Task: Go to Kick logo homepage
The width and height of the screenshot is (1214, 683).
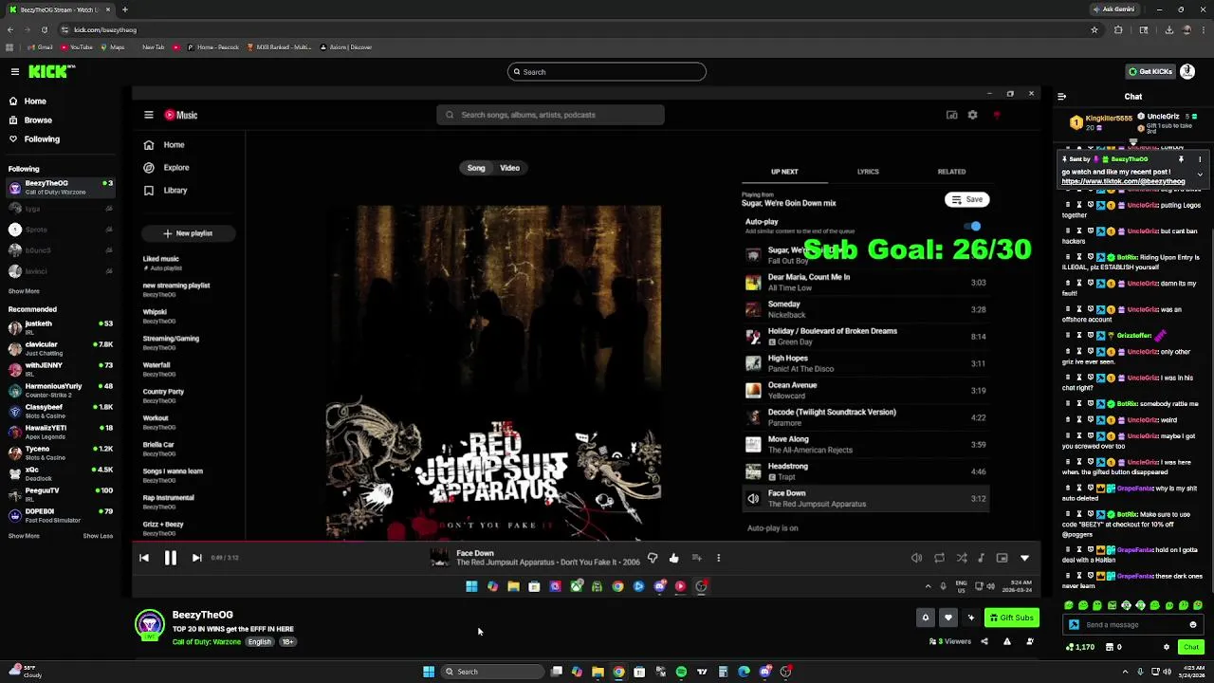Action: tap(51, 71)
